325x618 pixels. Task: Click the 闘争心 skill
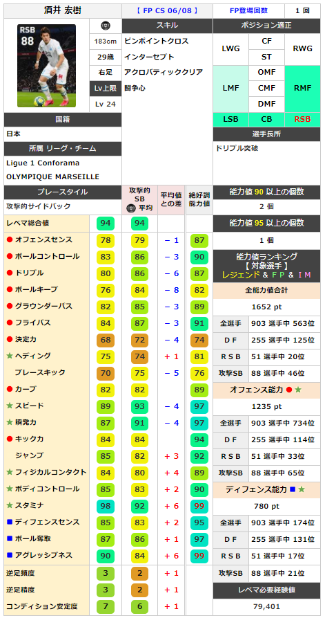(135, 88)
